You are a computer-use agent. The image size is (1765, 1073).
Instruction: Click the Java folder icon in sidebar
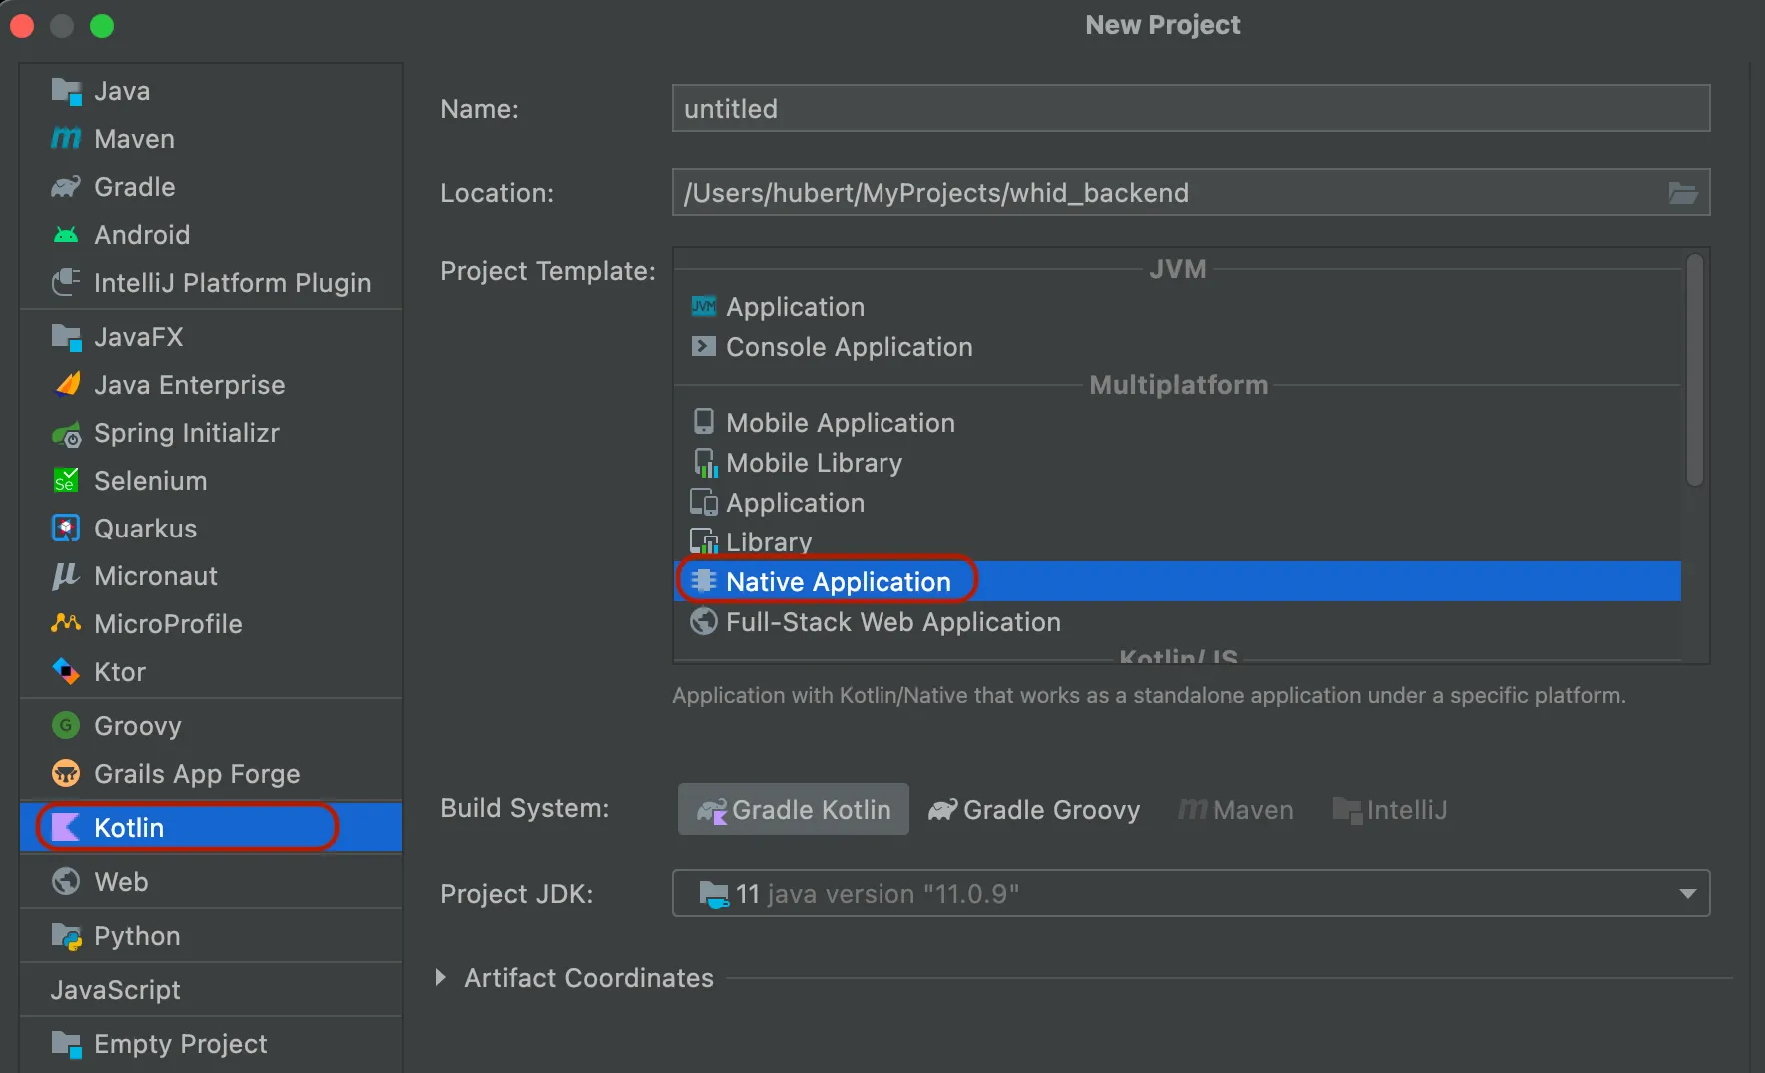tap(66, 91)
